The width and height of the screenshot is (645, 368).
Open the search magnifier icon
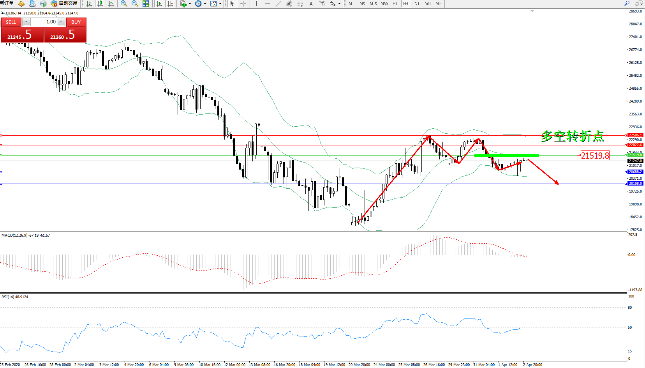click(627, 4)
